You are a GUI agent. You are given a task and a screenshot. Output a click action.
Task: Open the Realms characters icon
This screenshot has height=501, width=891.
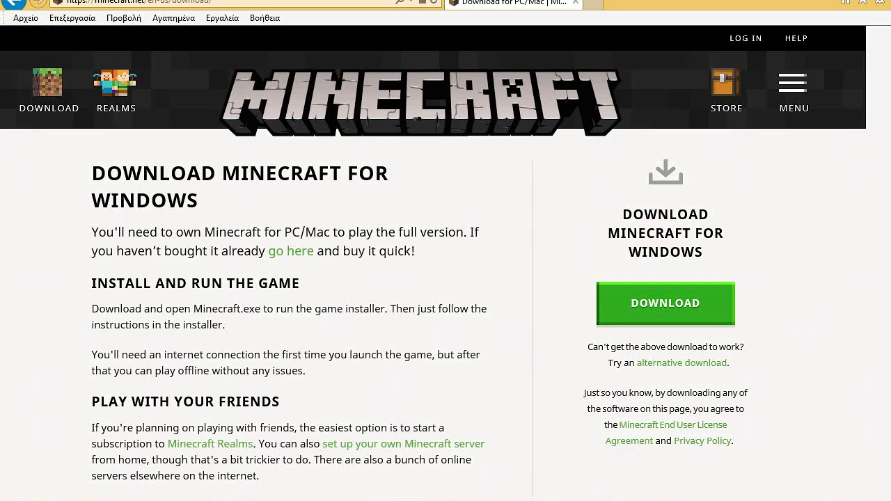coord(116,82)
